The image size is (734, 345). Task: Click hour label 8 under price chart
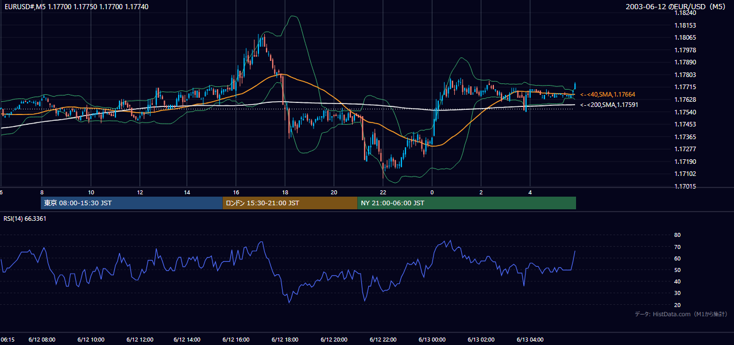[41, 192]
